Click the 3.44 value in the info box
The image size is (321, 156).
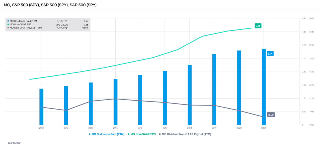point(86,21)
